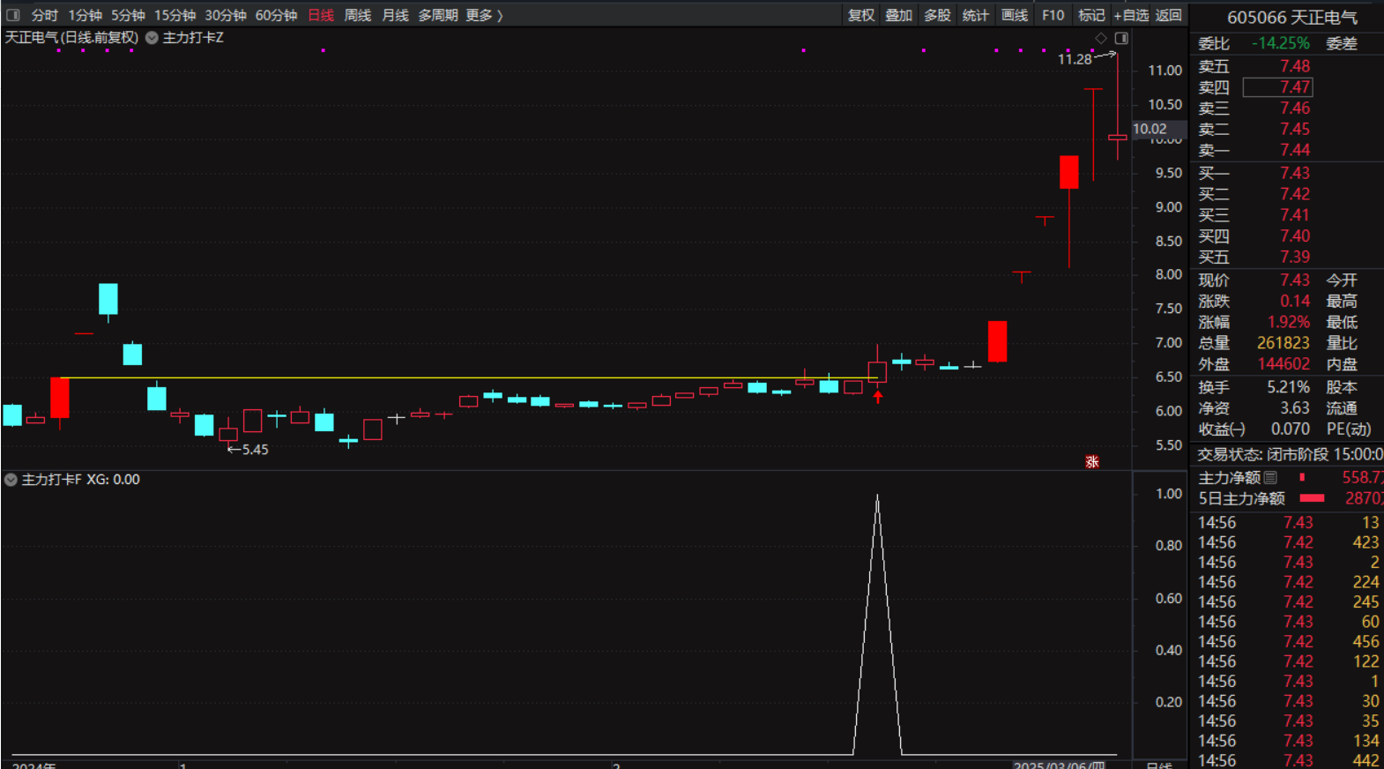The image size is (1384, 769).
Task: Expand 主力打卡Z indicator dropdown arrow
Action: pos(152,38)
